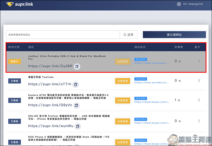This screenshot has height=146, width=212.
Task: Click 加強推廣 for the 電腦王阿達 YouTube link
Action: pos(122,81)
